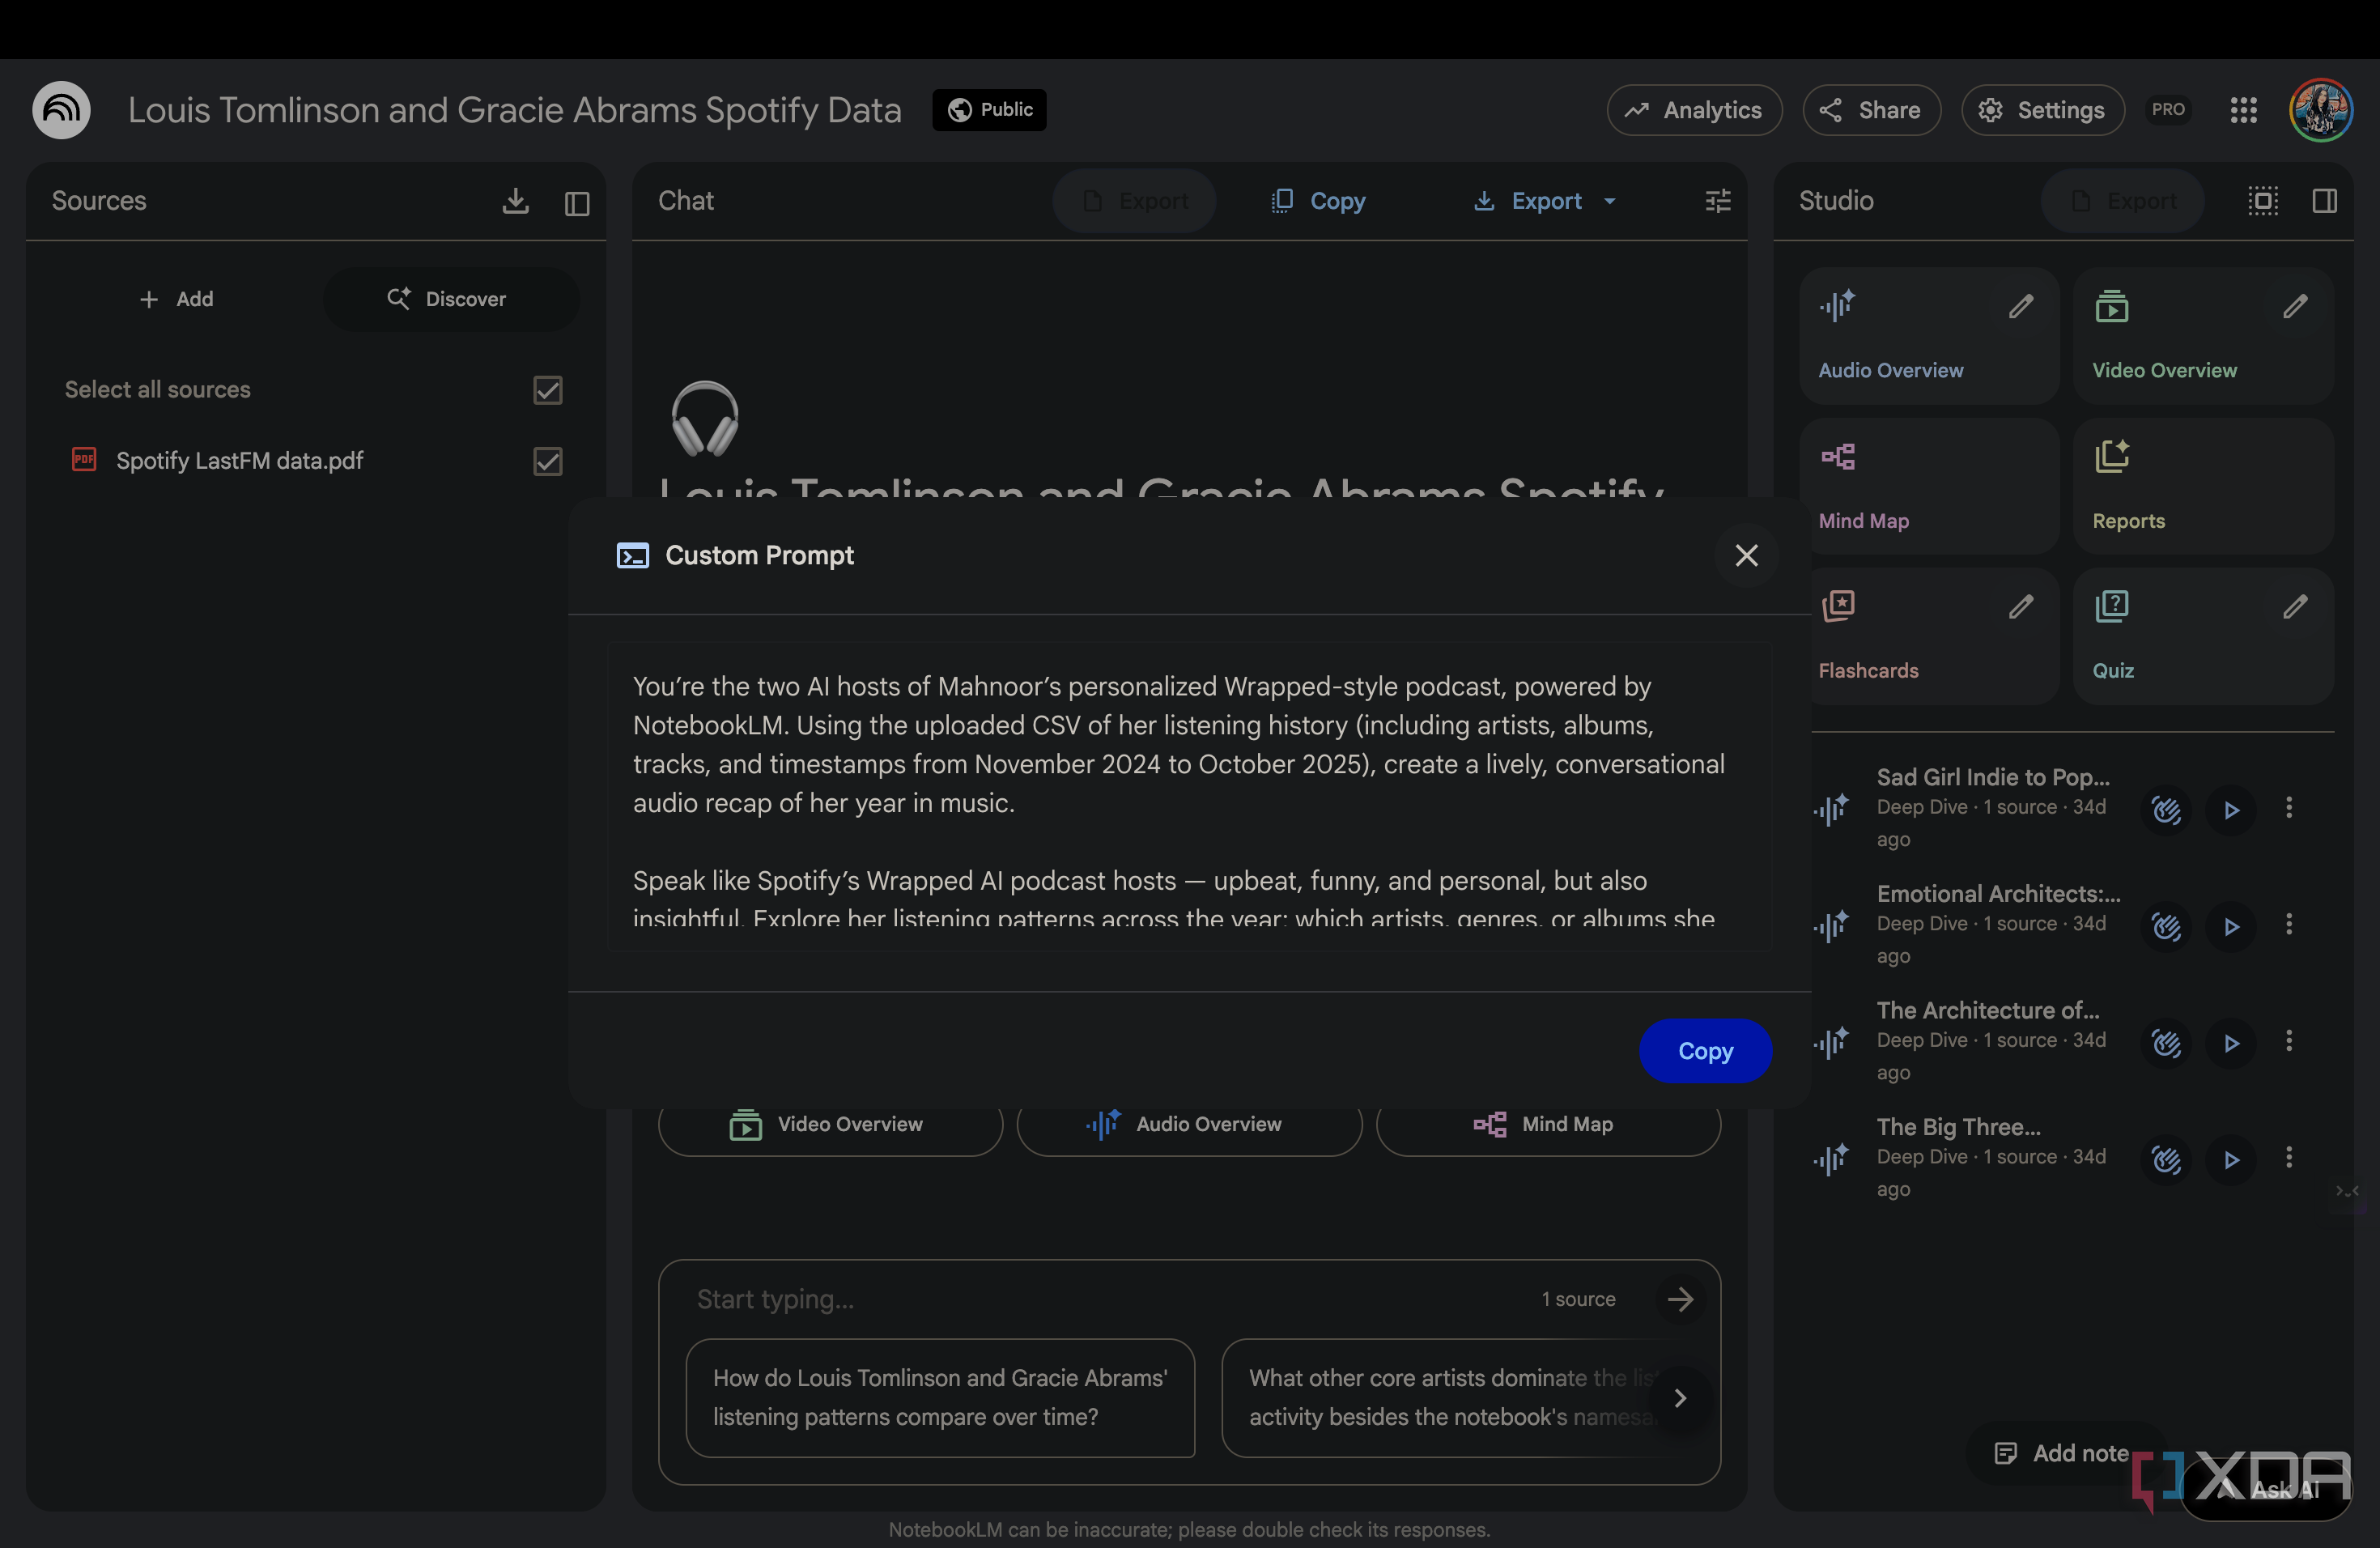This screenshot has width=2380, height=1548.
Task: Click Discover sources button
Action: [450, 299]
